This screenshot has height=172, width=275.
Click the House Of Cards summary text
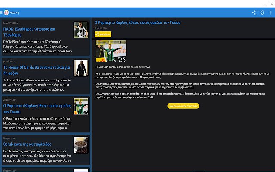click(x=37, y=85)
